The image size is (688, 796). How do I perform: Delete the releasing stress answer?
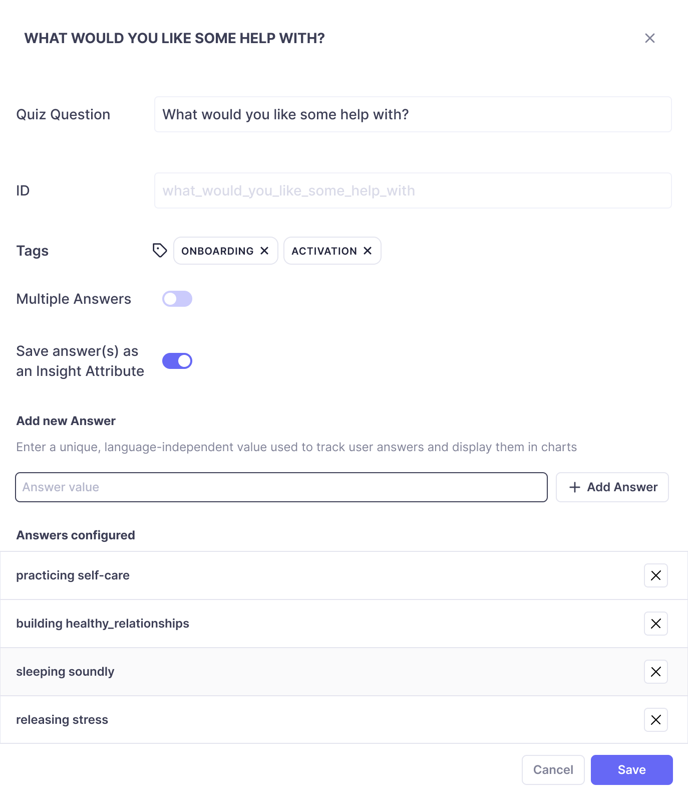656,720
